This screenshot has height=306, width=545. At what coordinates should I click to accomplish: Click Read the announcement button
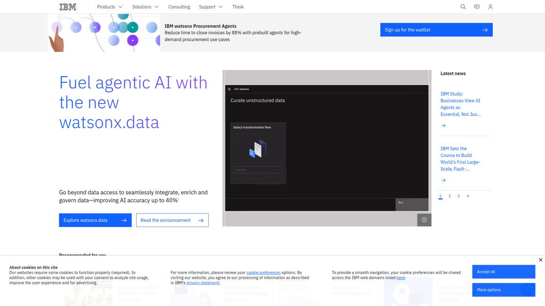tap(172, 220)
